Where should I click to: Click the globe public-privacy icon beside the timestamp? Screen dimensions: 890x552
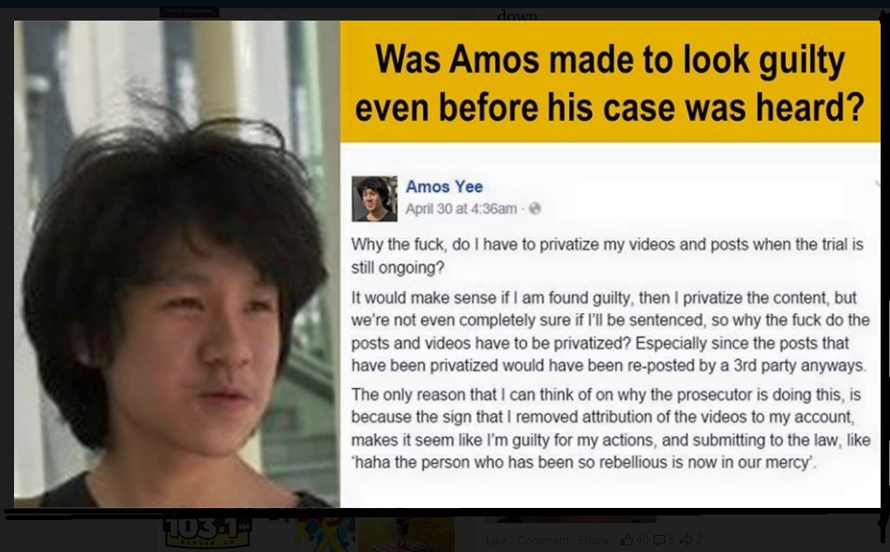535,209
